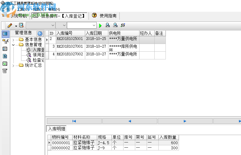The image size is (241, 155).
Task: Open the search value combo box
Action: click(x=82, y=25)
